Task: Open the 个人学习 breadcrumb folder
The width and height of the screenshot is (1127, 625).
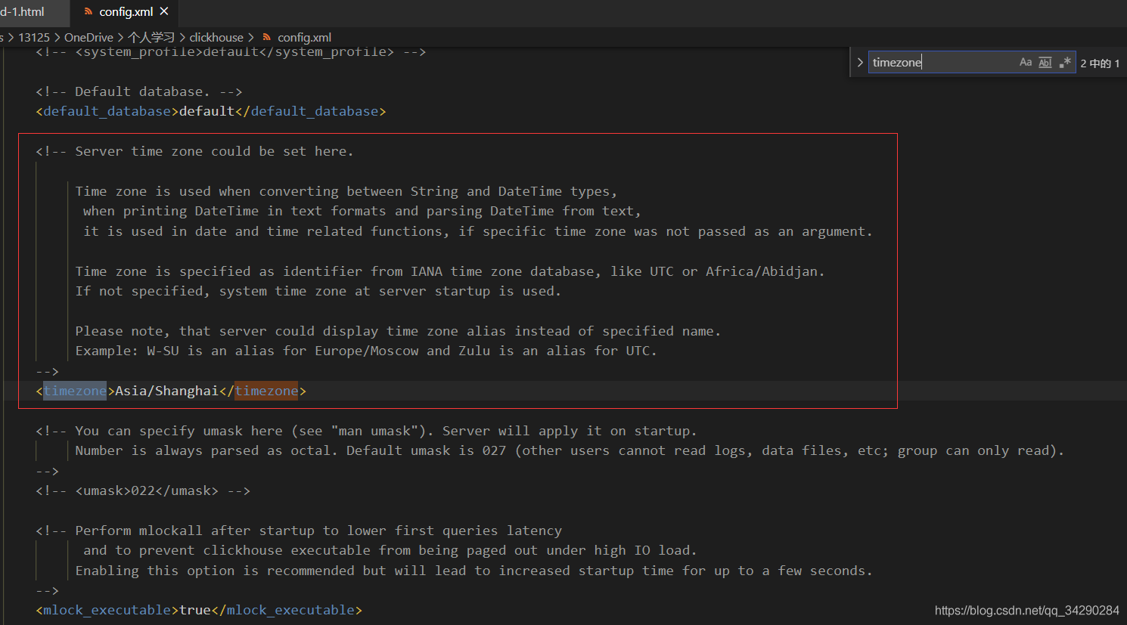Action: click(151, 37)
